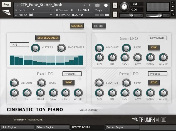Click the Pitch LFO RAND knob

tap(150, 93)
